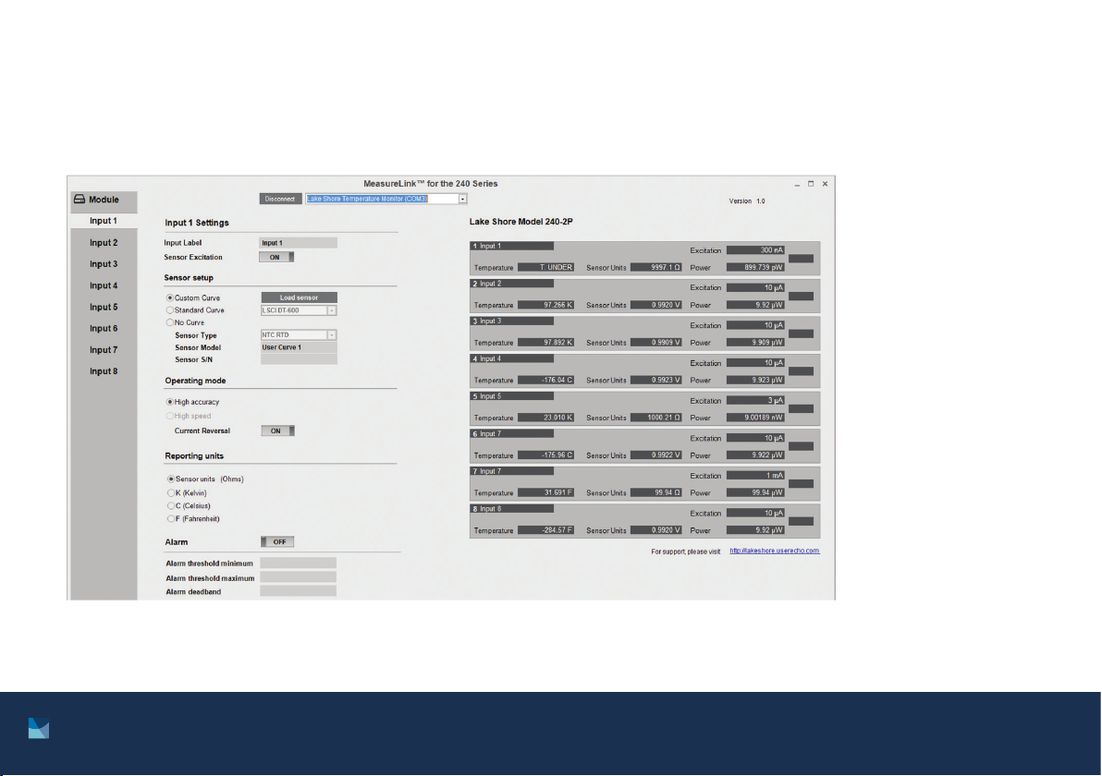The image size is (1102, 776).
Task: Choose the Standard Curve radio option
Action: 170,310
